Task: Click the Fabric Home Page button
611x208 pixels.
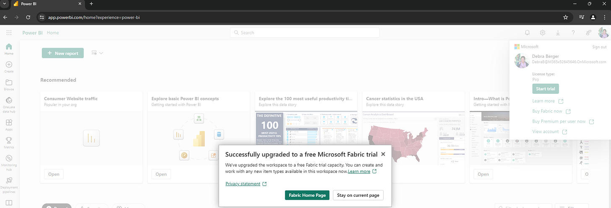Action: 307,195
